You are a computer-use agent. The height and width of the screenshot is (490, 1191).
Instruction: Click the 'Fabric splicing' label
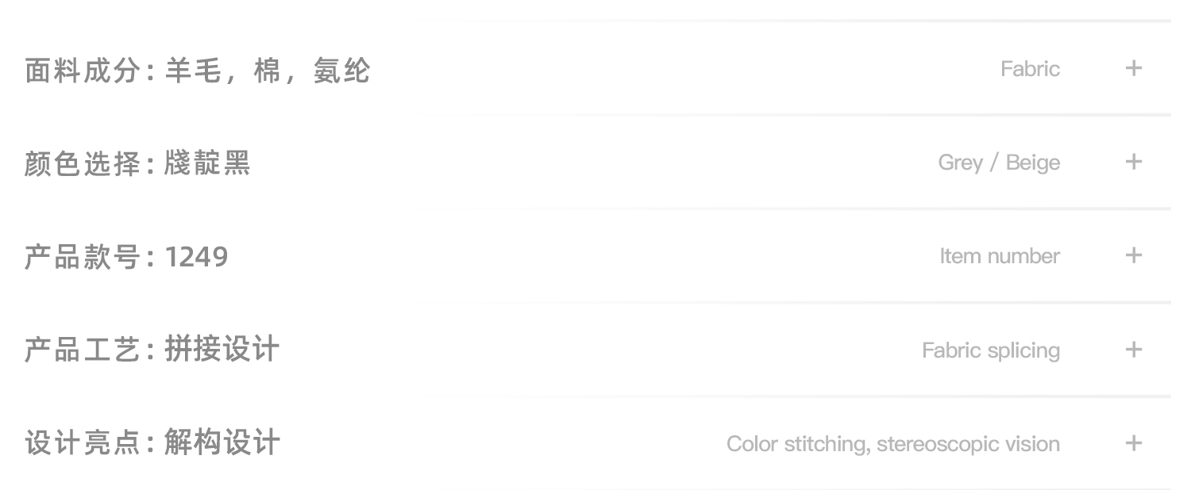990,350
